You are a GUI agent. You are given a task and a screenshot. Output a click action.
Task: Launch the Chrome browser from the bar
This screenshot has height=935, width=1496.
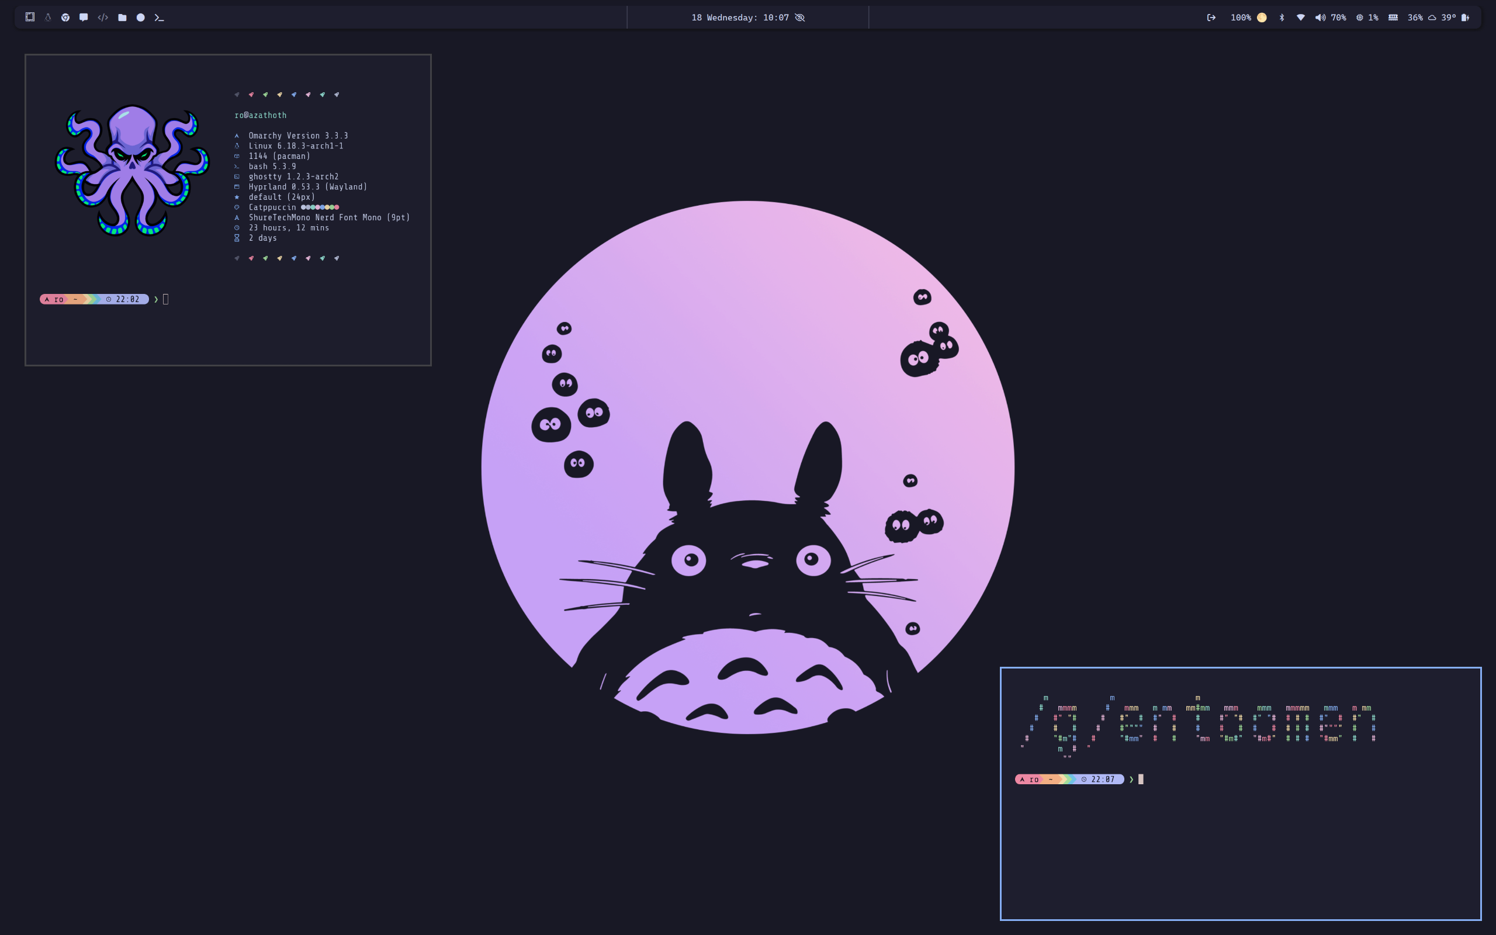pyautogui.click(x=65, y=18)
